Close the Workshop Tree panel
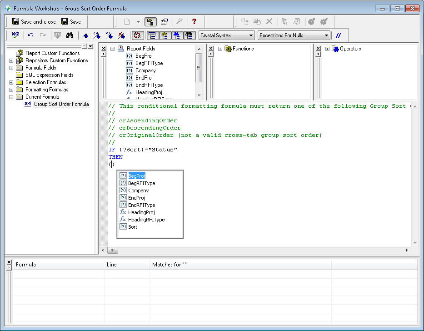 [90, 46]
